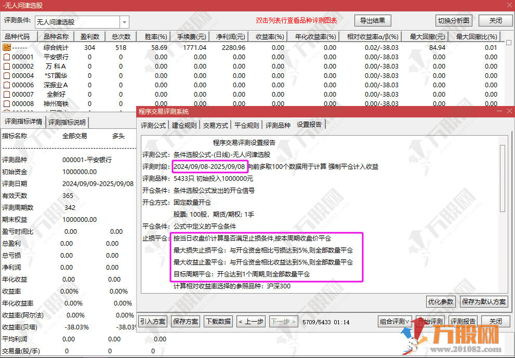Viewport: 515px width, 358px height.
Task: Open the 组合评测 dropdown button
Action: [395, 321]
